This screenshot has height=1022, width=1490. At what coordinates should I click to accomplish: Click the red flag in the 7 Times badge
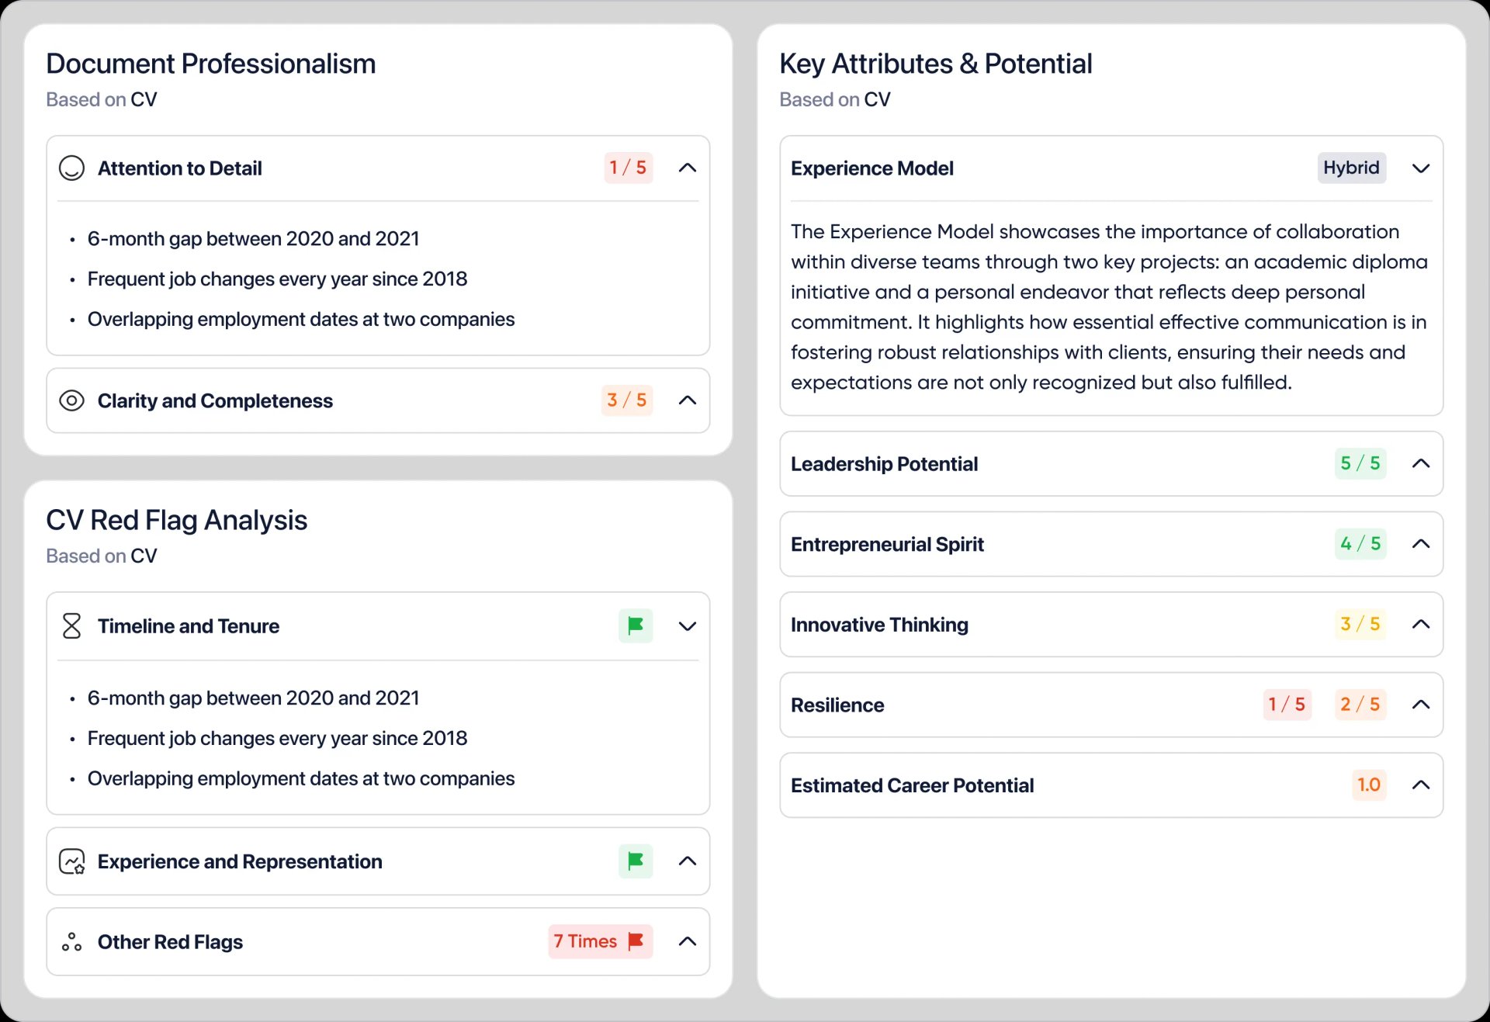point(634,941)
